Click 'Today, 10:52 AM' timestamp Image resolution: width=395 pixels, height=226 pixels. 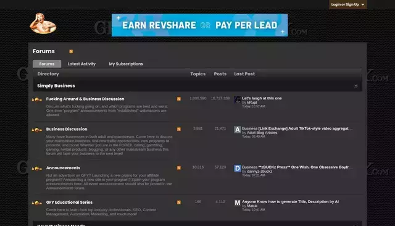coord(254,106)
